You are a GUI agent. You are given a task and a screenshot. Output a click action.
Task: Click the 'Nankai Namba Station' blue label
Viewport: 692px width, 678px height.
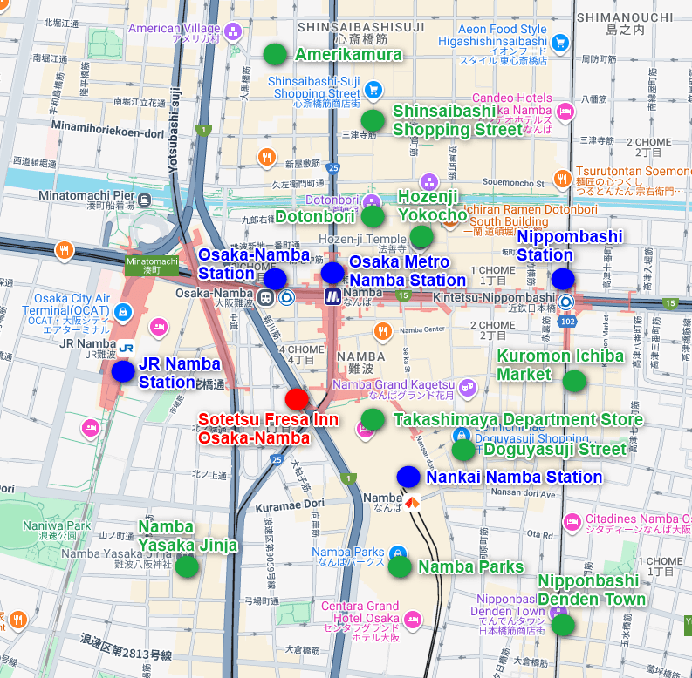tap(514, 477)
